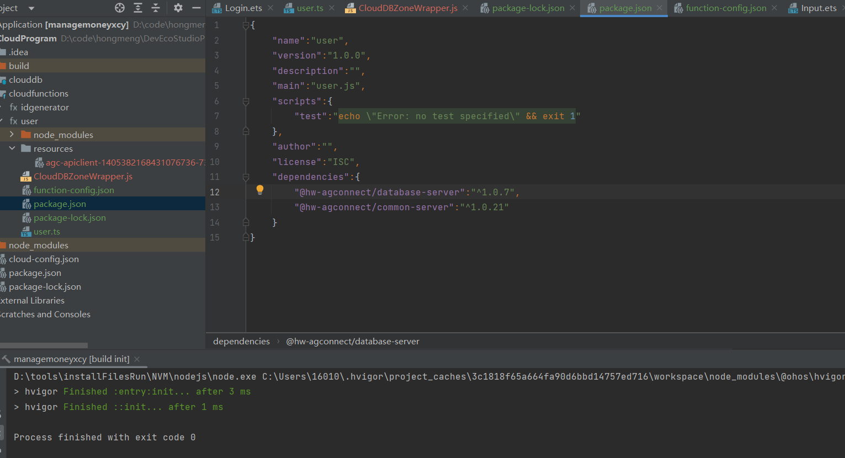Click the test script string on line 7
Screen dimensions: 845x458
pyautogui.click(x=456, y=116)
